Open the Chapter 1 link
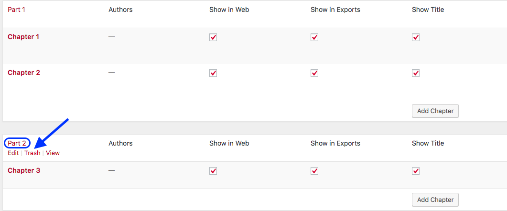The height and width of the screenshot is (211, 507). 23,37
